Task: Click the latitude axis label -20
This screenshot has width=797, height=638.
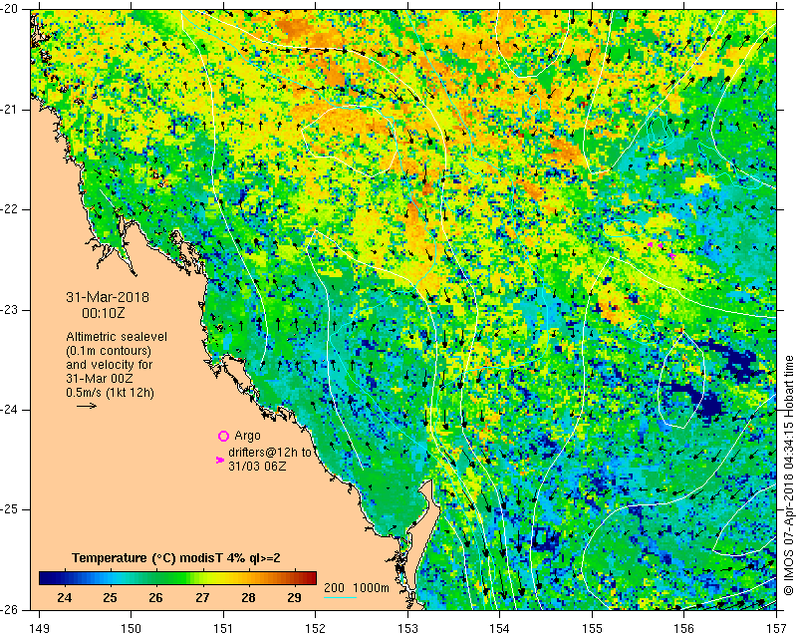Action: [9, 9]
